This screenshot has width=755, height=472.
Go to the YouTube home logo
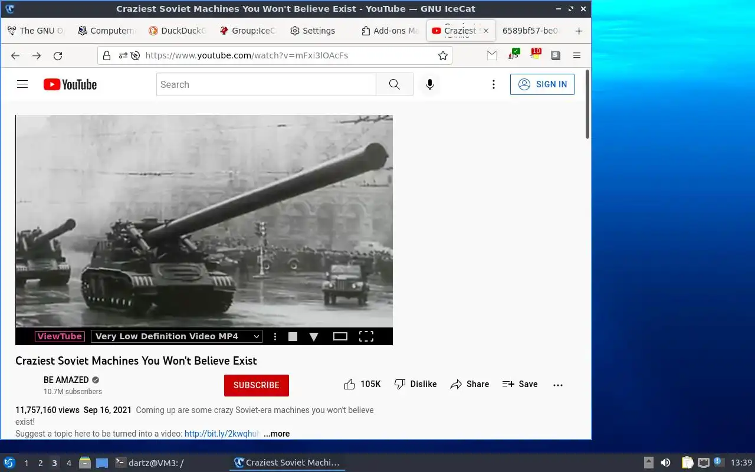(x=70, y=84)
